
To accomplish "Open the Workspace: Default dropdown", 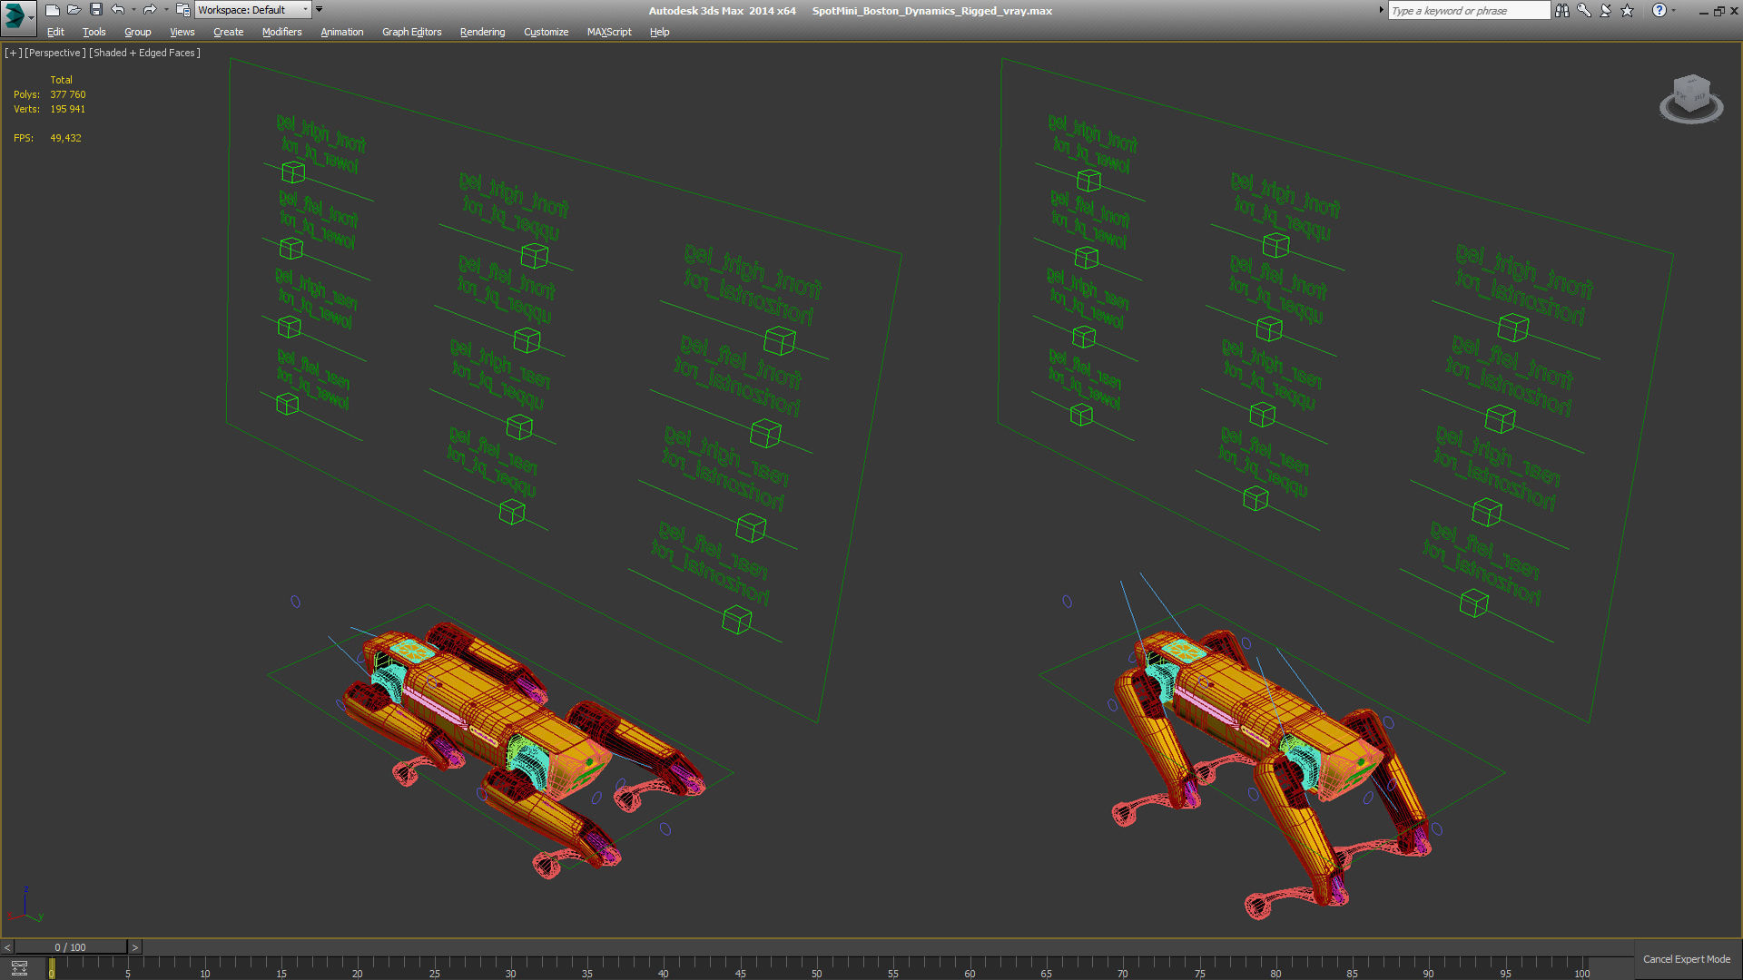I will point(253,10).
